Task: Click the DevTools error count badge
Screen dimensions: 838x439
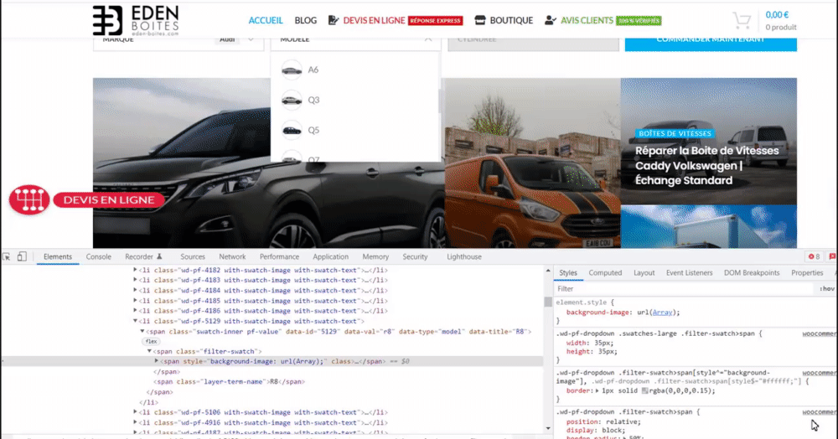Action: [x=815, y=257]
